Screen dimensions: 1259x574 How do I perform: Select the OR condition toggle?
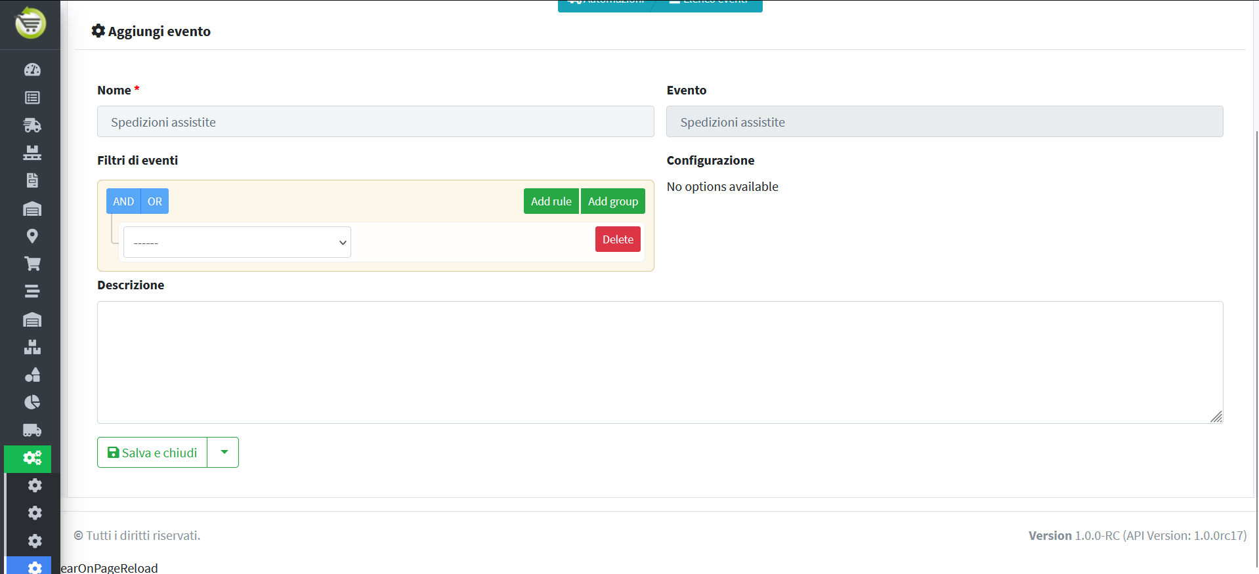pyautogui.click(x=155, y=201)
